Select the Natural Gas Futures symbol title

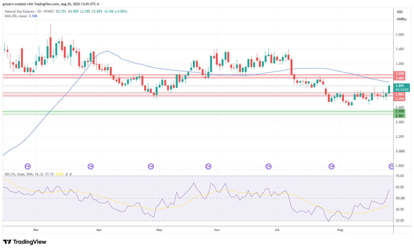(x=19, y=11)
